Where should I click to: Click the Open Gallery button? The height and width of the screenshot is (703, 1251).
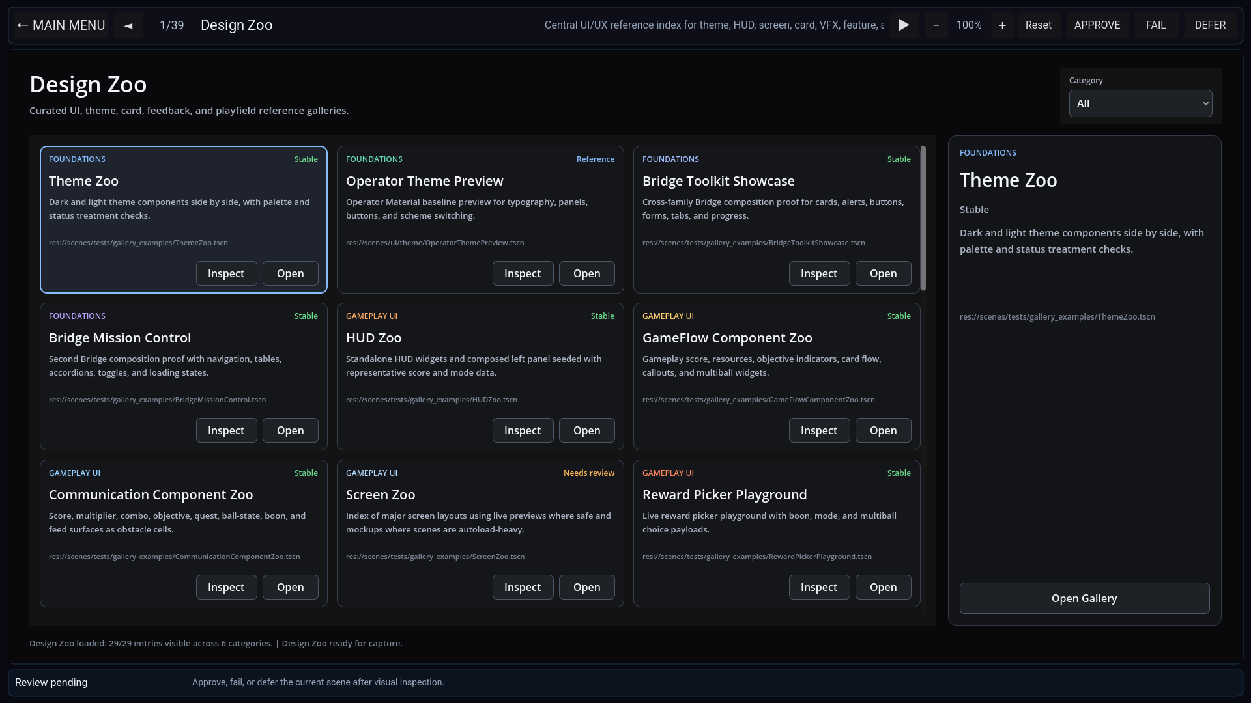tap(1084, 598)
